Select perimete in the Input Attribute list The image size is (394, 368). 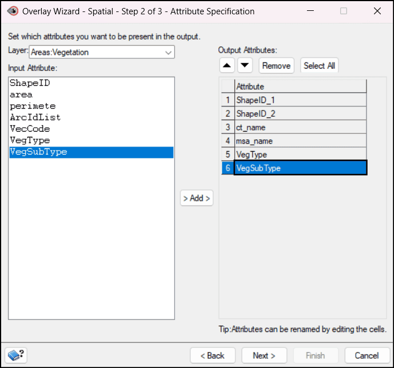coord(92,106)
